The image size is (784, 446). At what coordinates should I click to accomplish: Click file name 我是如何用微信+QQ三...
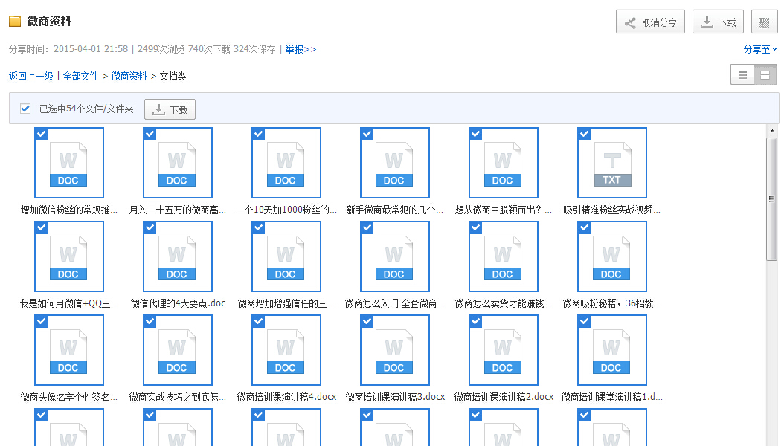69,303
